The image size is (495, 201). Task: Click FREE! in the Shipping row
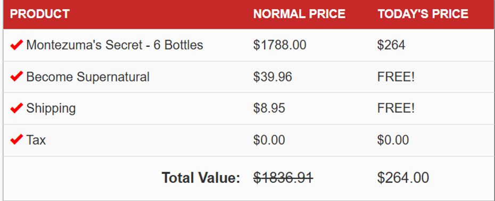tap(396, 108)
